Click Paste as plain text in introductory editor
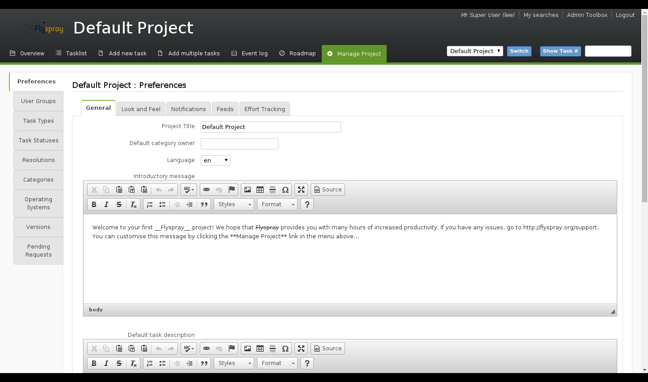 click(131, 190)
